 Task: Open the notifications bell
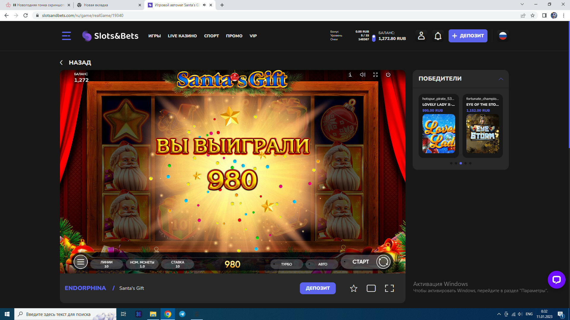click(x=438, y=36)
